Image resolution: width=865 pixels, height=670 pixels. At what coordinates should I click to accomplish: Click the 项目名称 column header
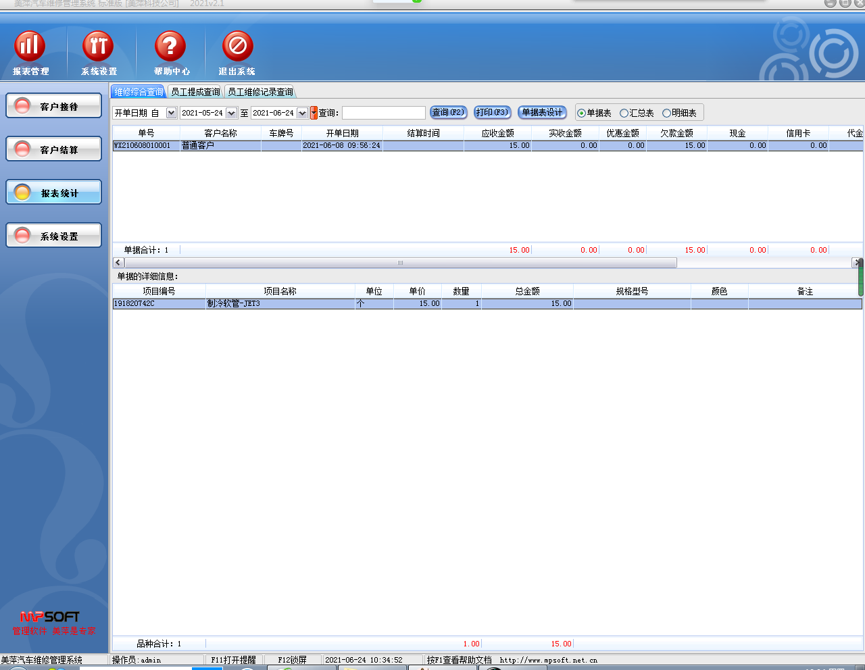pyautogui.click(x=280, y=291)
